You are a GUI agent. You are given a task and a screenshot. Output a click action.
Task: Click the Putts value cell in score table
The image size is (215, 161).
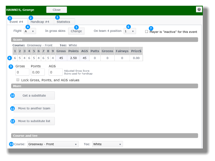coord(95,58)
